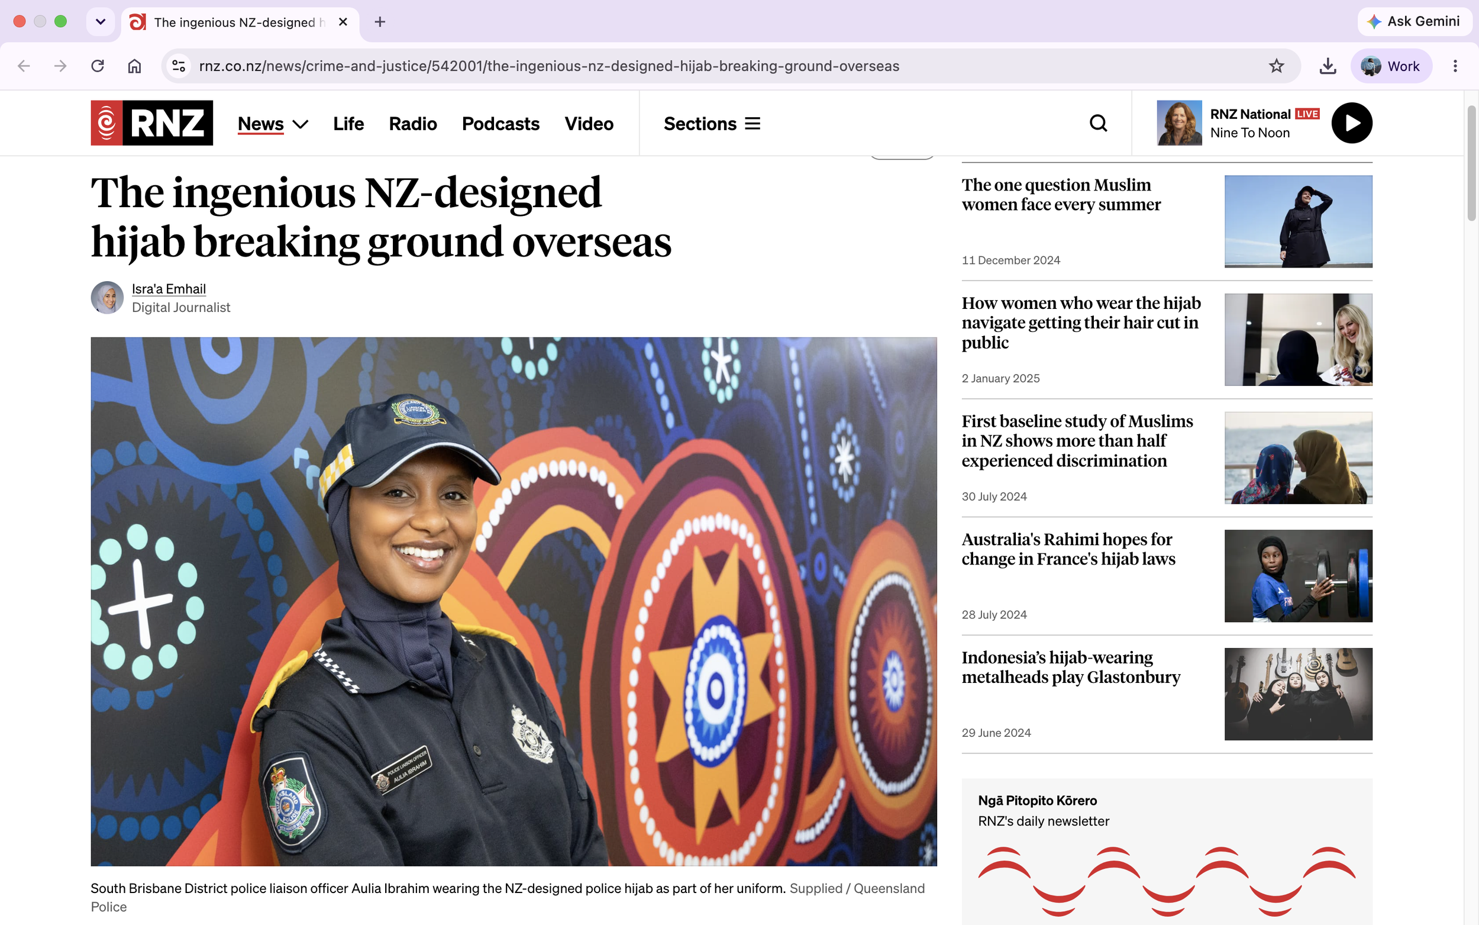
Task: Open the hijab haircut in public article
Action: click(x=1081, y=323)
